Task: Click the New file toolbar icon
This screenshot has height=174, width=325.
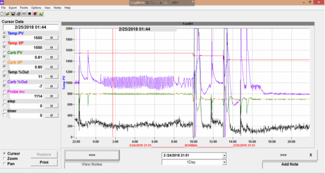Action: [2, 14]
